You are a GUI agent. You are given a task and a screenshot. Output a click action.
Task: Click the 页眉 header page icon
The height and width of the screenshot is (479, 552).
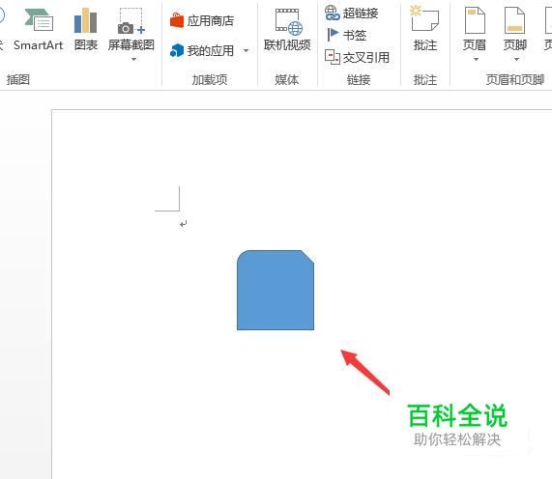click(x=475, y=21)
